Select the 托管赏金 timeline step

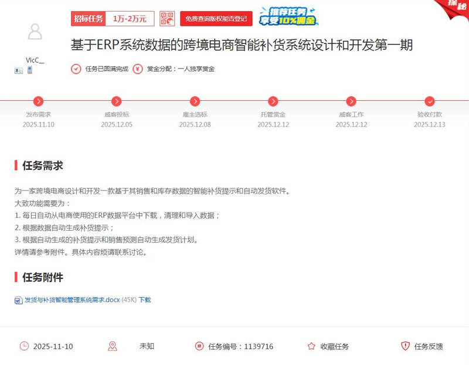(x=273, y=101)
